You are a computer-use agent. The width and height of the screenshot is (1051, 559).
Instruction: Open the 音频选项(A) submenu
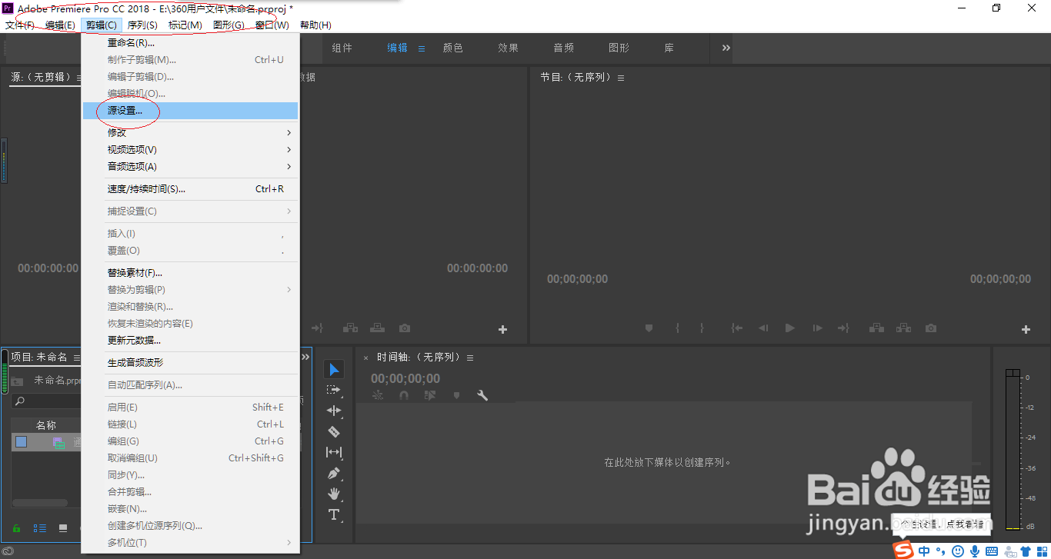pos(190,166)
